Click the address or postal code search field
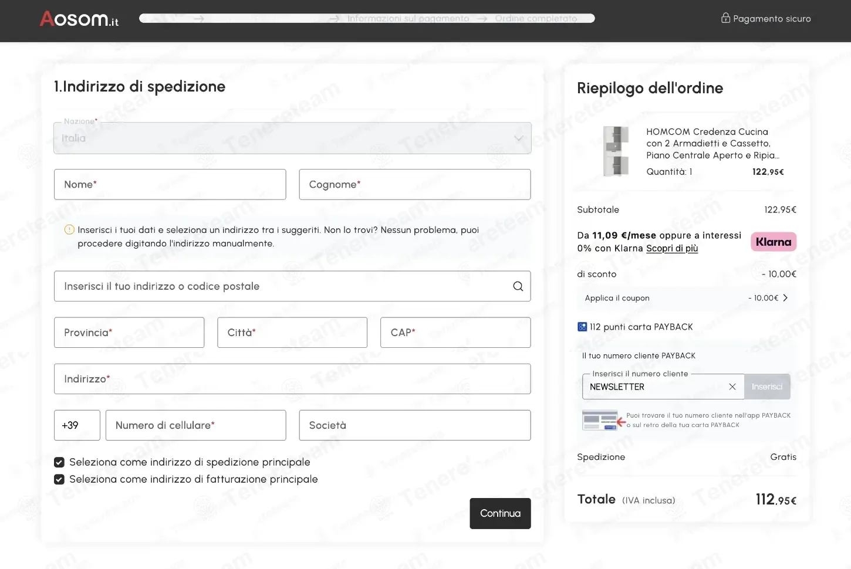851x569 pixels. [292, 286]
